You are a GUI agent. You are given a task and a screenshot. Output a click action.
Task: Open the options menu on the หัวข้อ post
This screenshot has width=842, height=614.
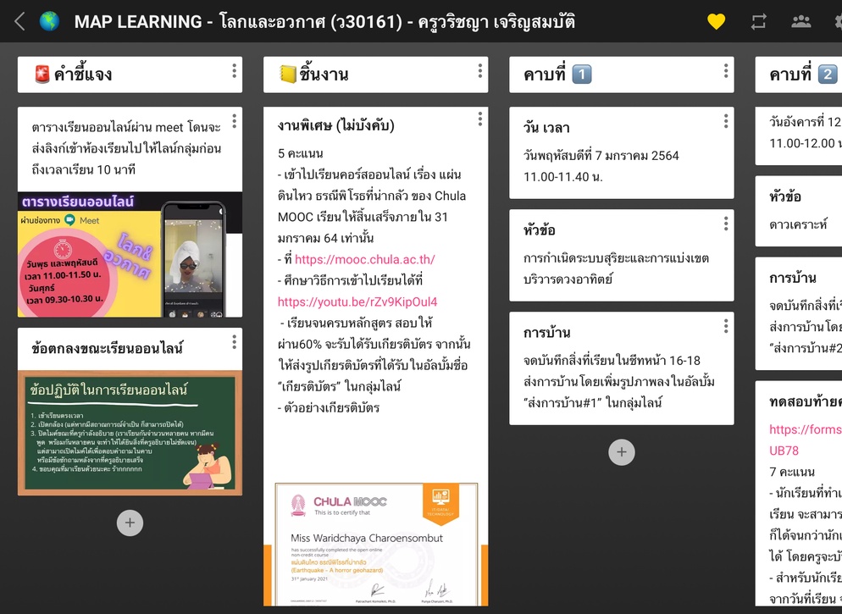coord(724,223)
